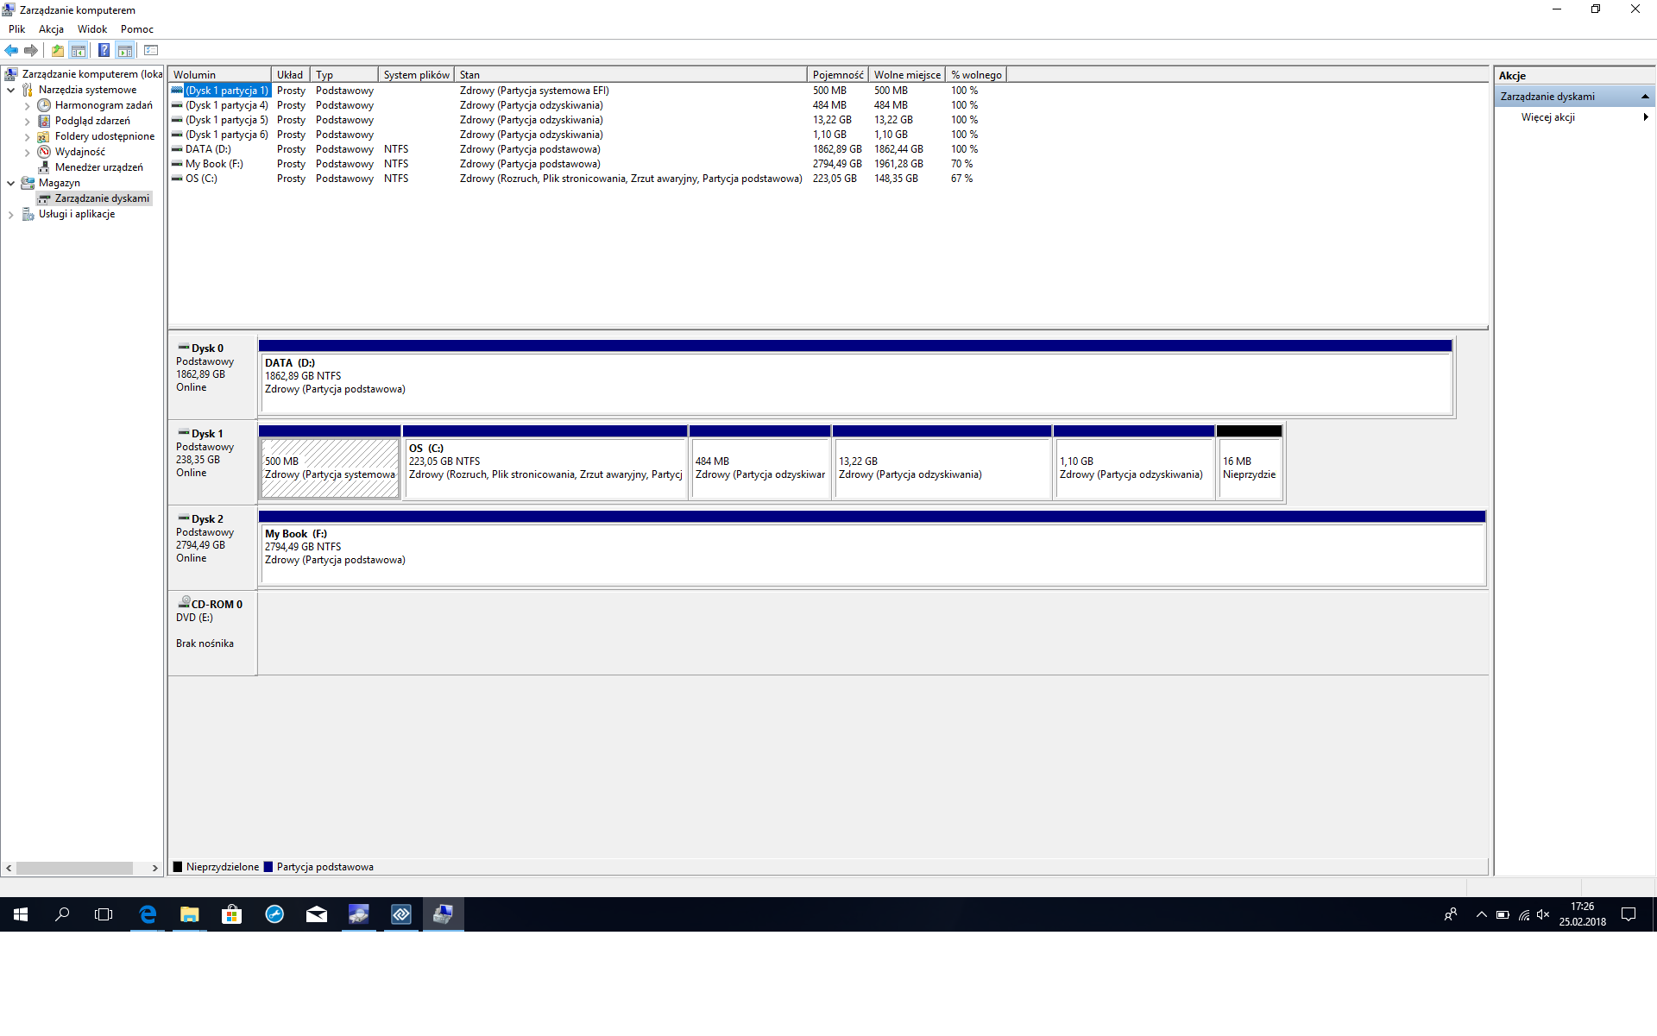Open Task View from the taskbar
Viewport: 1657px width, 1036px height.
point(104,914)
